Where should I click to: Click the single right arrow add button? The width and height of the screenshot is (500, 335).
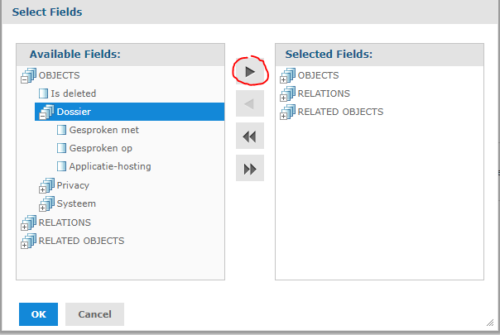pyautogui.click(x=250, y=71)
